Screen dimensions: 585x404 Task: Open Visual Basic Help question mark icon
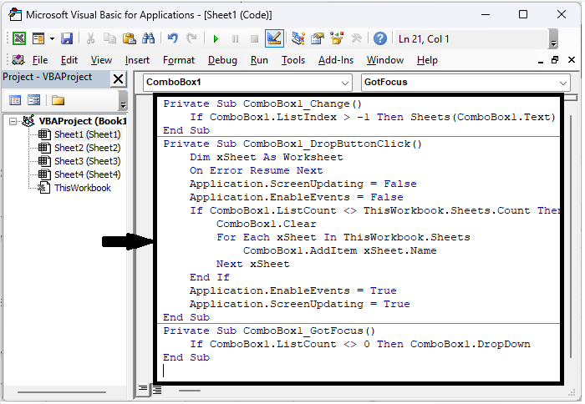(x=379, y=38)
